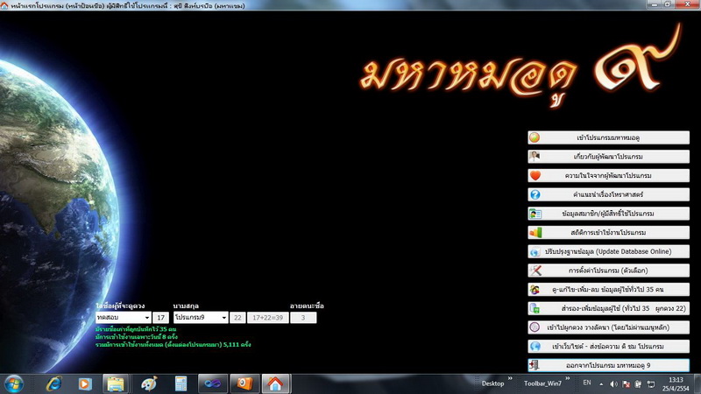
Task: Click Update Database Online button
Action: click(608, 251)
